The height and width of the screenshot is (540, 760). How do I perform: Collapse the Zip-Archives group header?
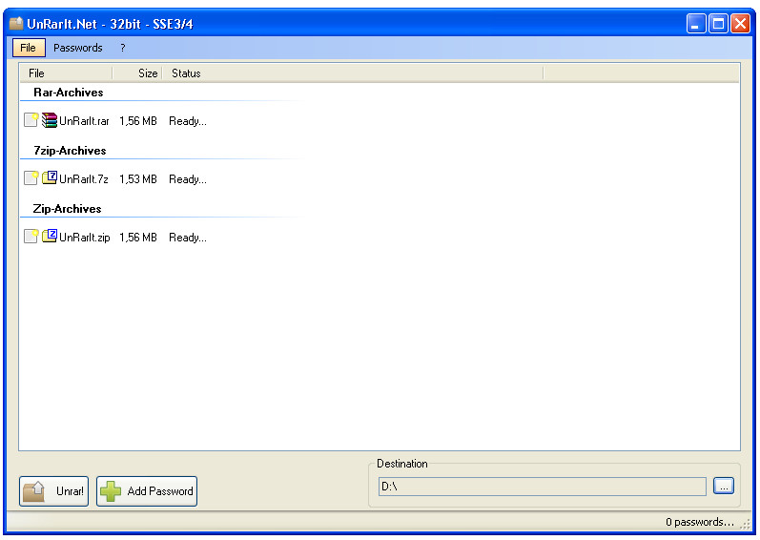click(68, 208)
